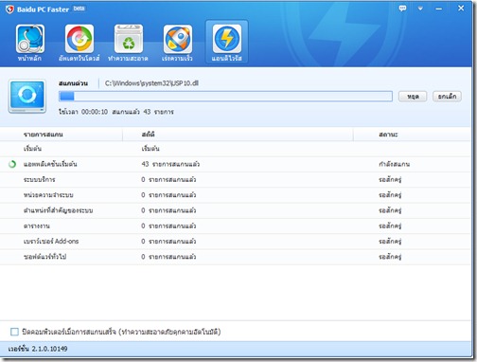Click the pause (หยุด) scan button
Screen dimensions: 477x362
(x=413, y=97)
